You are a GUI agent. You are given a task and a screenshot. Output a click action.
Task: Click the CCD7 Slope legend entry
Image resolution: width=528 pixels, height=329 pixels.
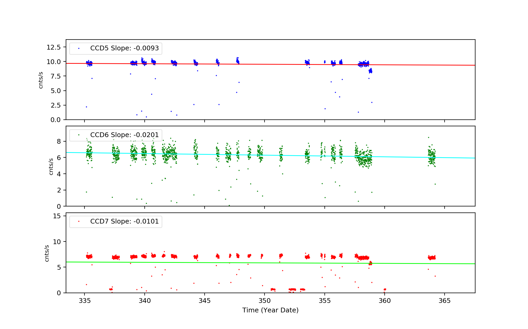[124, 221]
